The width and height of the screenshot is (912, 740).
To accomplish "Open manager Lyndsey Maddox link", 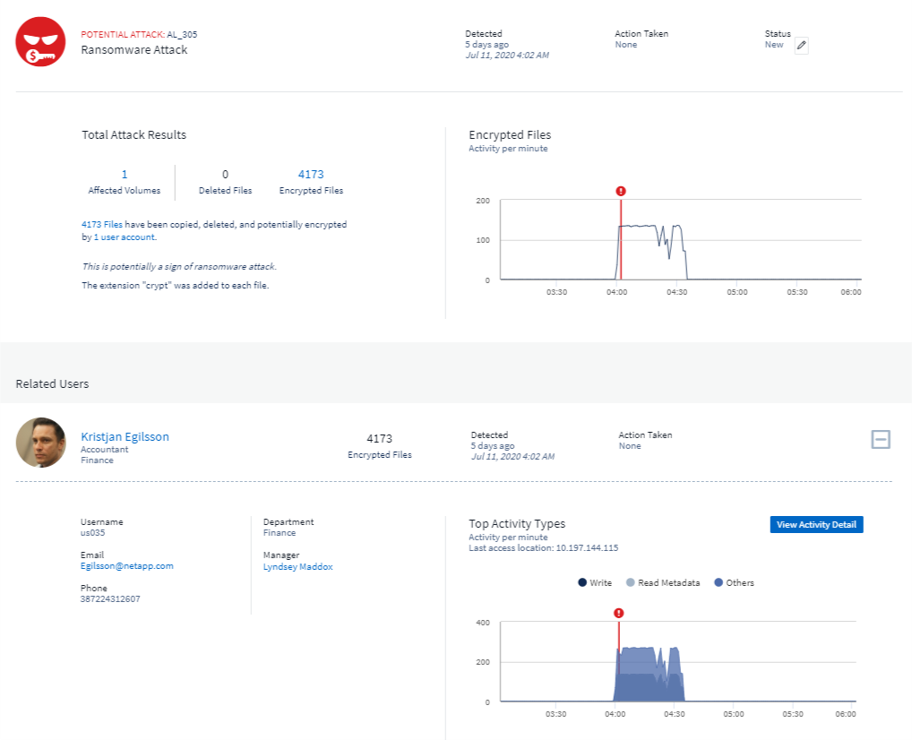I will click(x=297, y=567).
